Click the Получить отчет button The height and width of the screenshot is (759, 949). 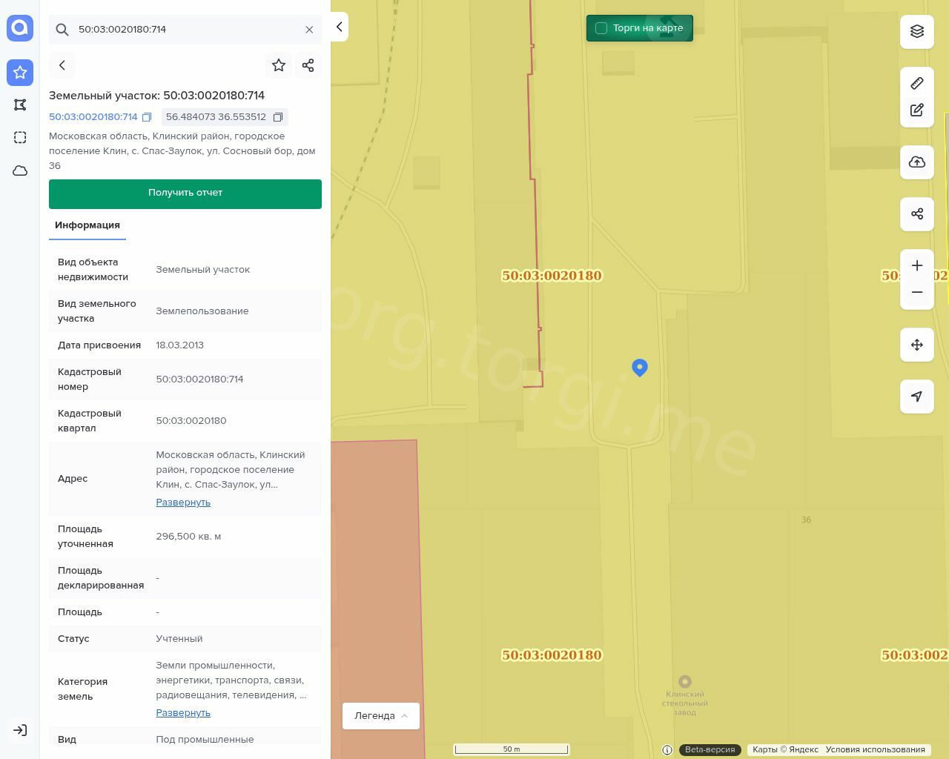tap(185, 193)
